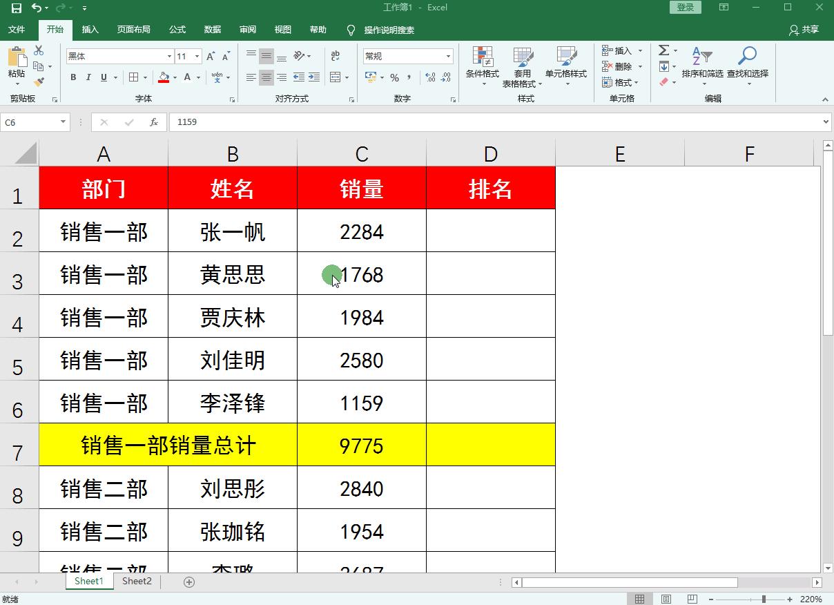The width and height of the screenshot is (834, 605).
Task: Switch to the Sheet2 worksheet tab
Action: (x=136, y=581)
